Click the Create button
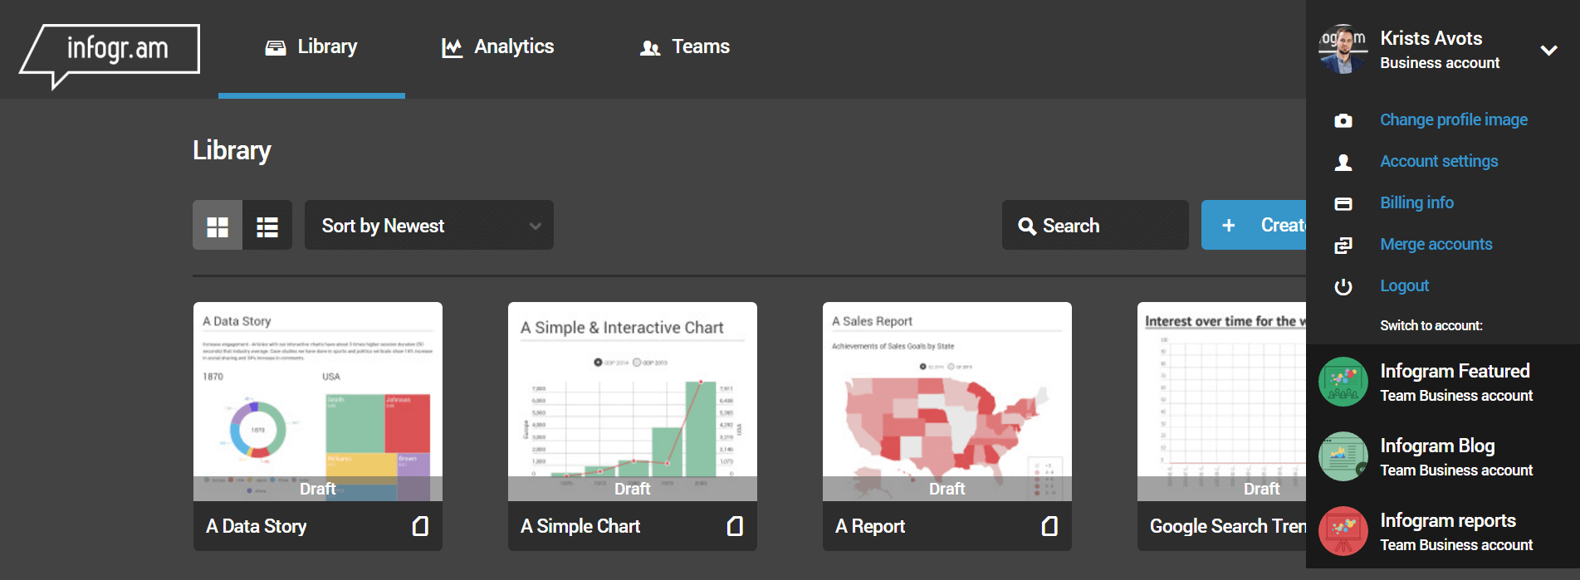The height and width of the screenshot is (580, 1580). (x=1254, y=225)
